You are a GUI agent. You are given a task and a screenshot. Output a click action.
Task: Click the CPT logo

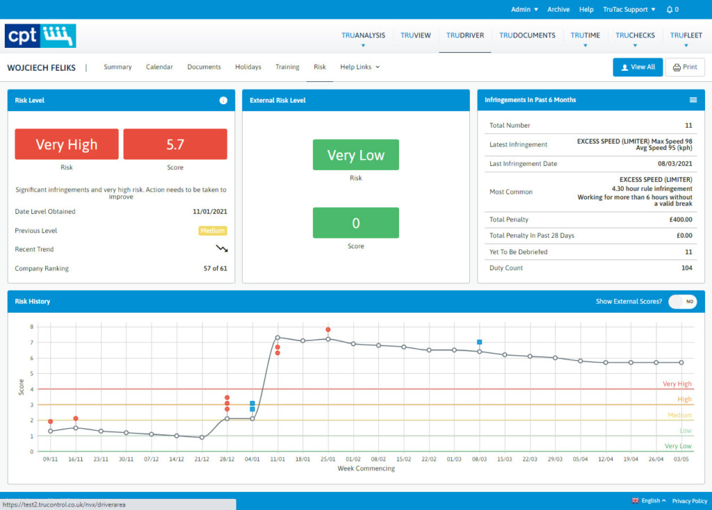(x=40, y=36)
